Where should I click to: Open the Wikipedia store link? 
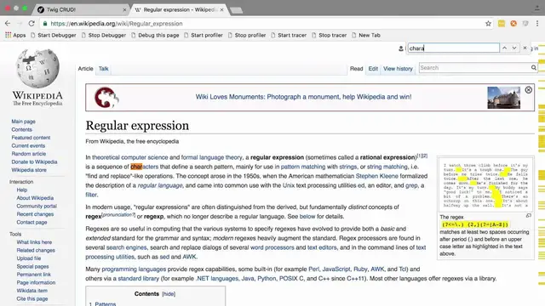[x=29, y=170]
